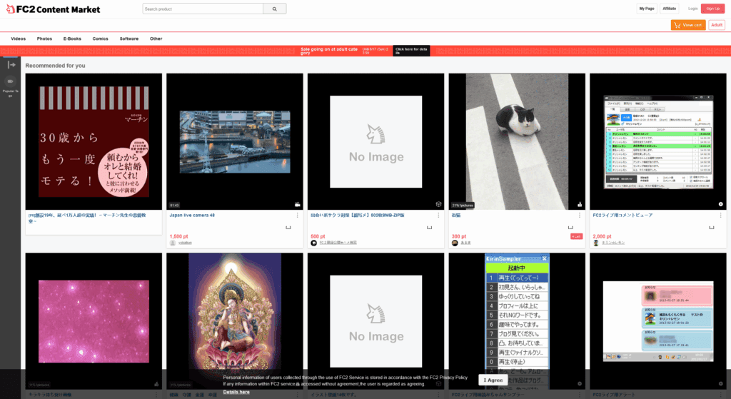Open three-dot menu for FC2ライブ用コメントビューア
This screenshot has height=399, width=731.
pos(721,216)
